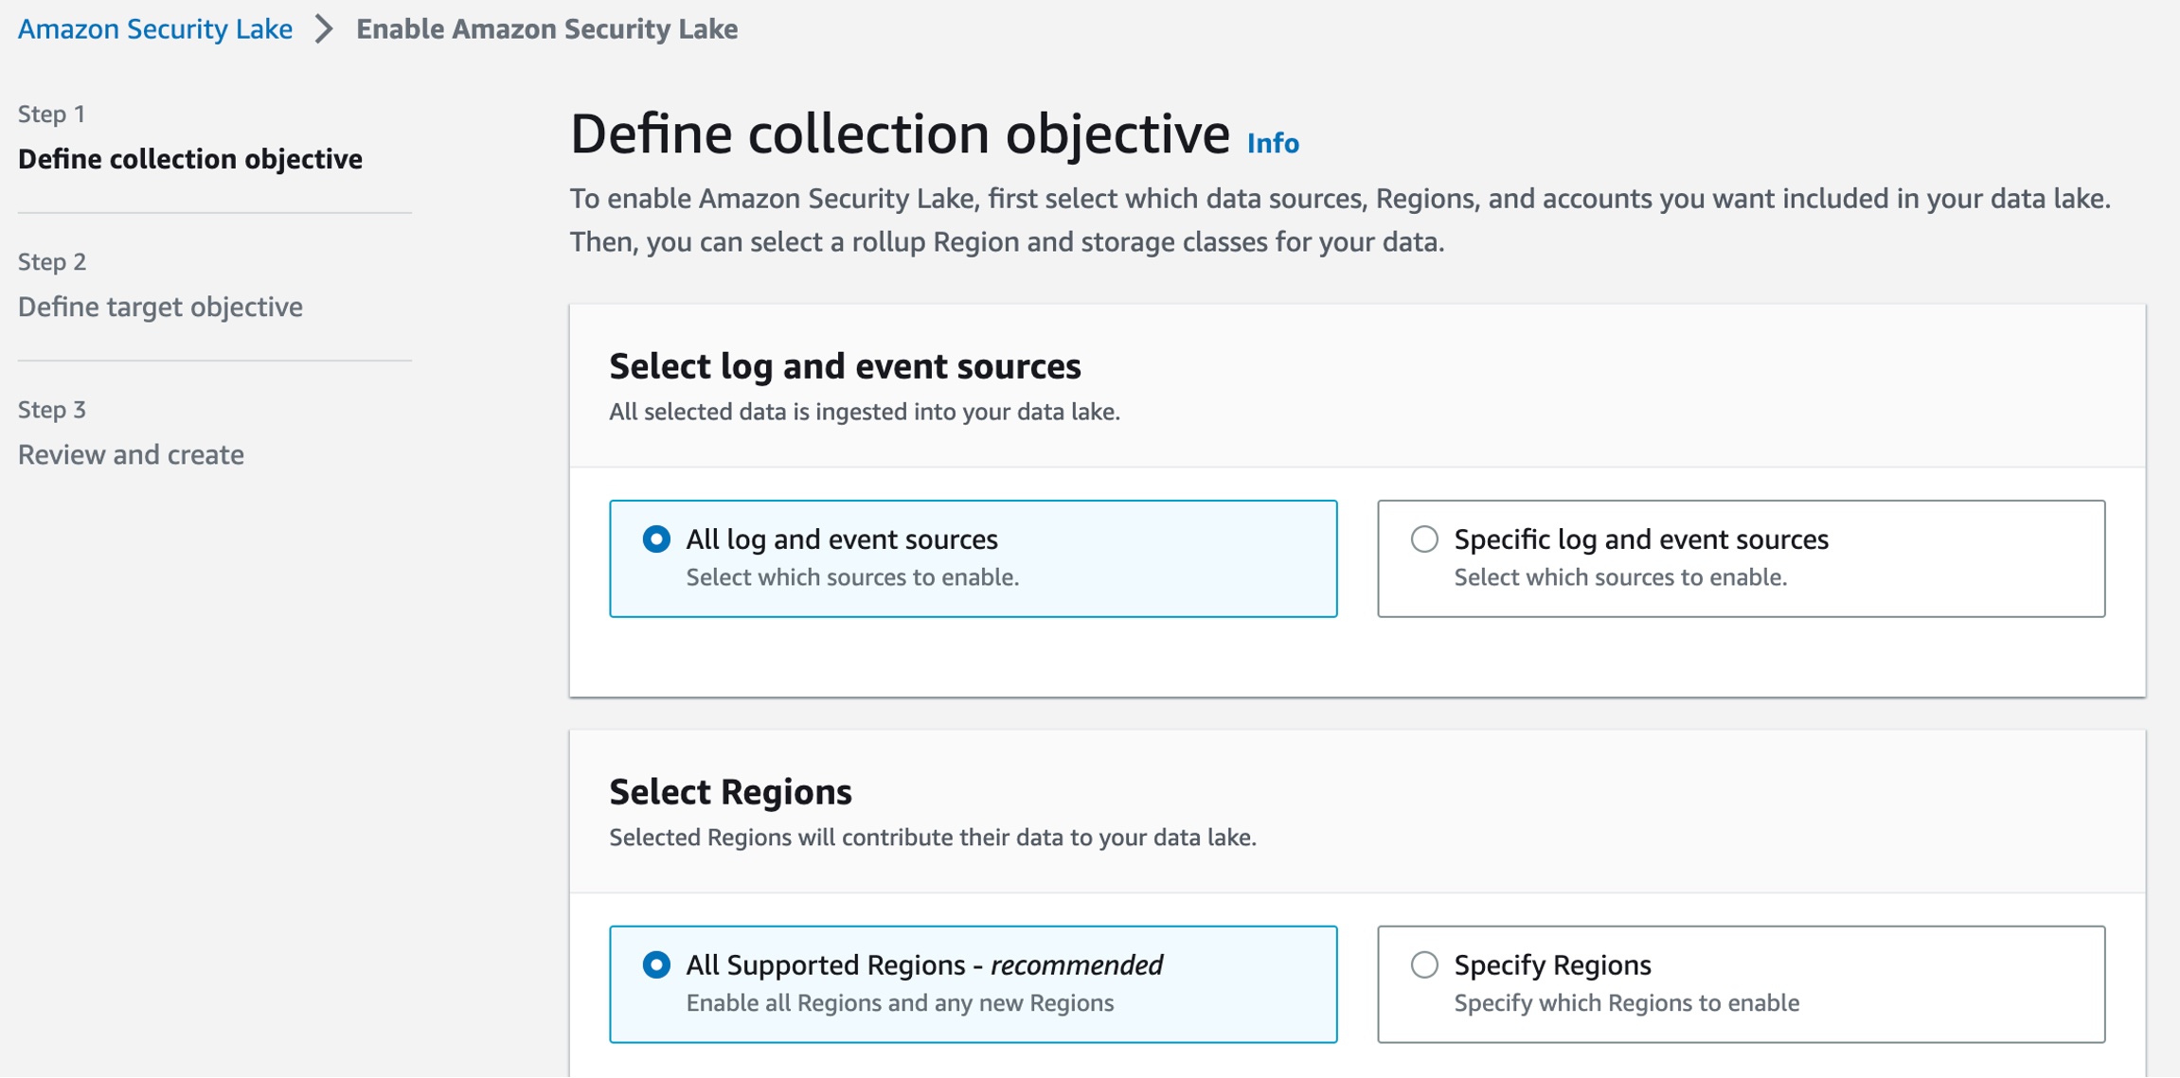Go to Define target objective step
Viewport: 2180px width, 1078px height.
click(x=160, y=307)
